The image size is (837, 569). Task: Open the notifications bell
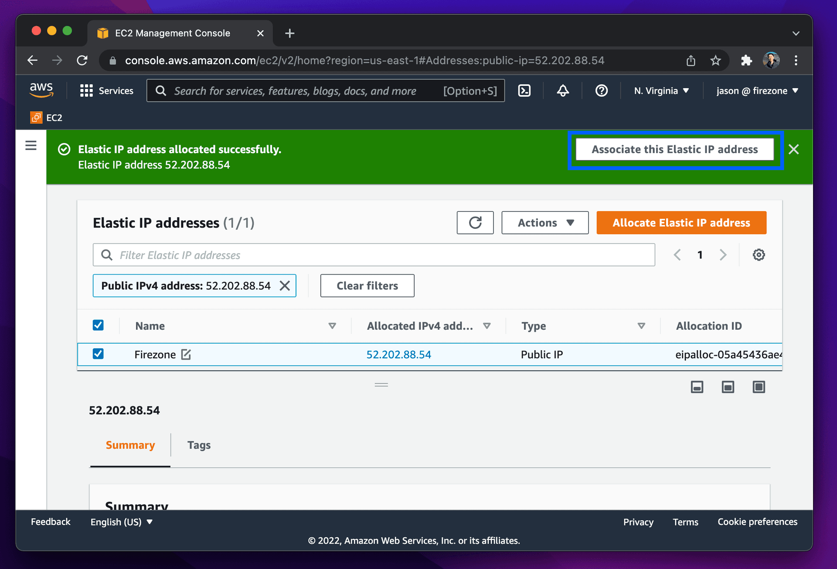point(562,90)
